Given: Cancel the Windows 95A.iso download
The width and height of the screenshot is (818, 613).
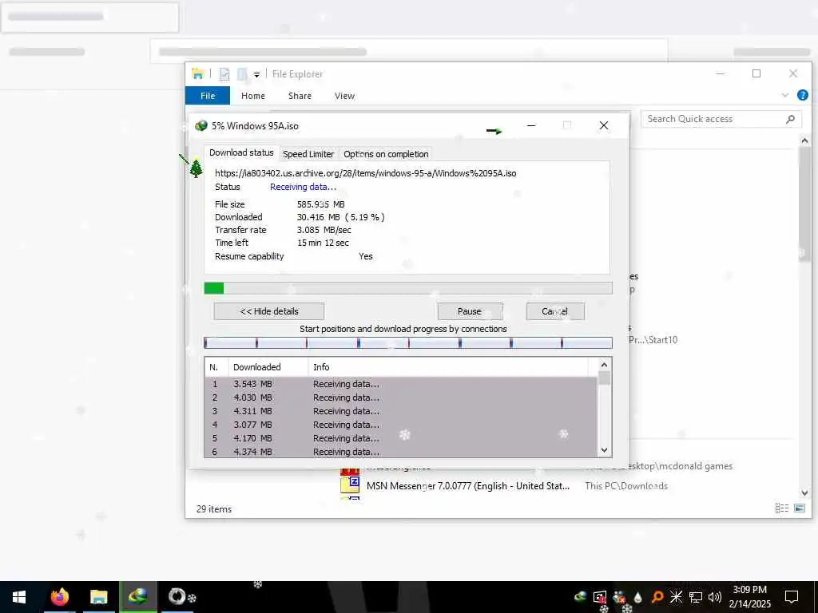Looking at the screenshot, I should pos(555,311).
